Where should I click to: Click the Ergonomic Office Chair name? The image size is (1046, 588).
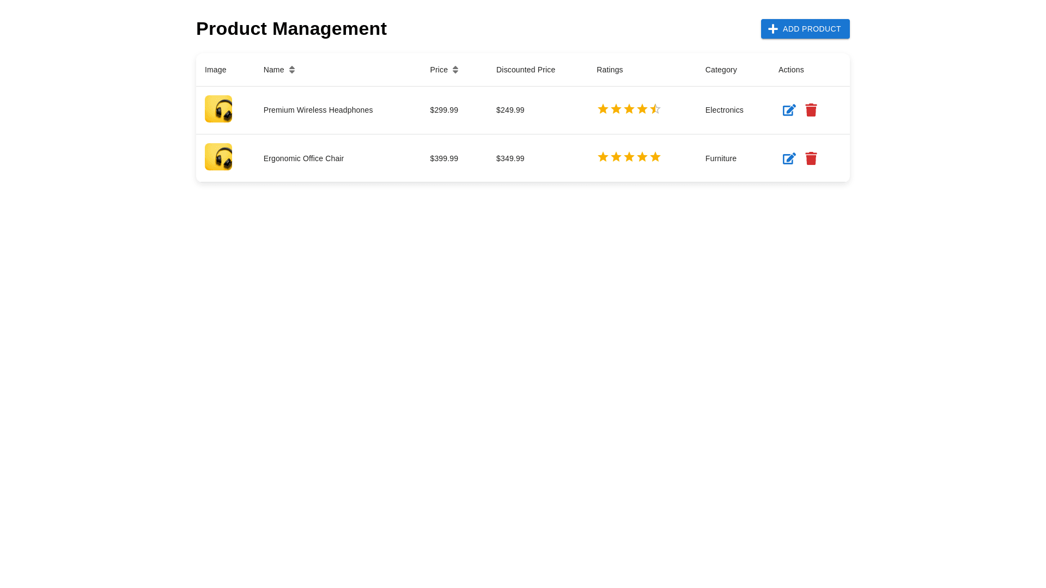point(303,158)
